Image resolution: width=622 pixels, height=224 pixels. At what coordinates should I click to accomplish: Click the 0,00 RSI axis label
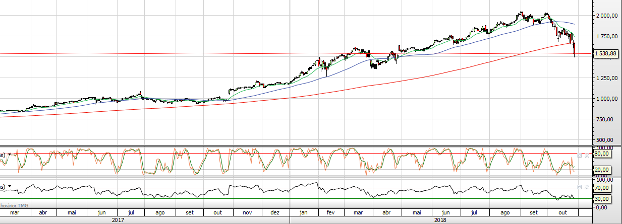602,207
